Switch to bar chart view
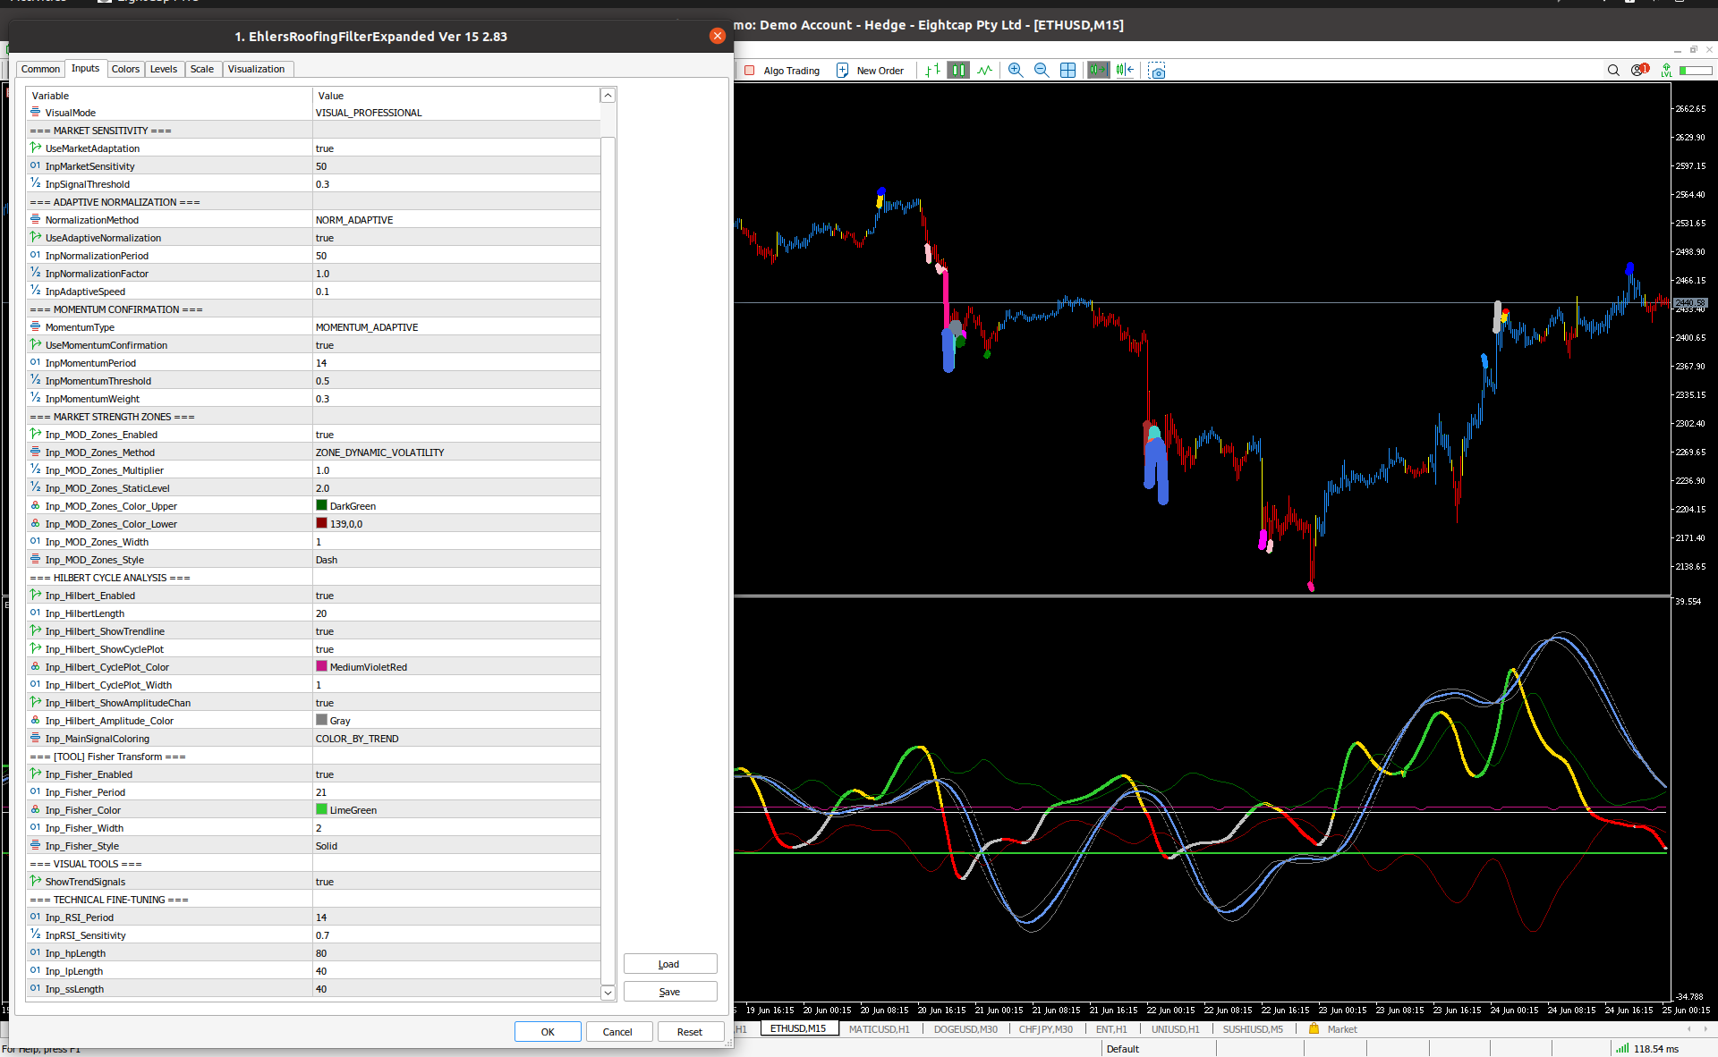 click(x=932, y=70)
